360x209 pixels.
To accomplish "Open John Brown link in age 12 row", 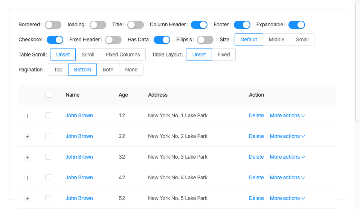I will coord(79,115).
